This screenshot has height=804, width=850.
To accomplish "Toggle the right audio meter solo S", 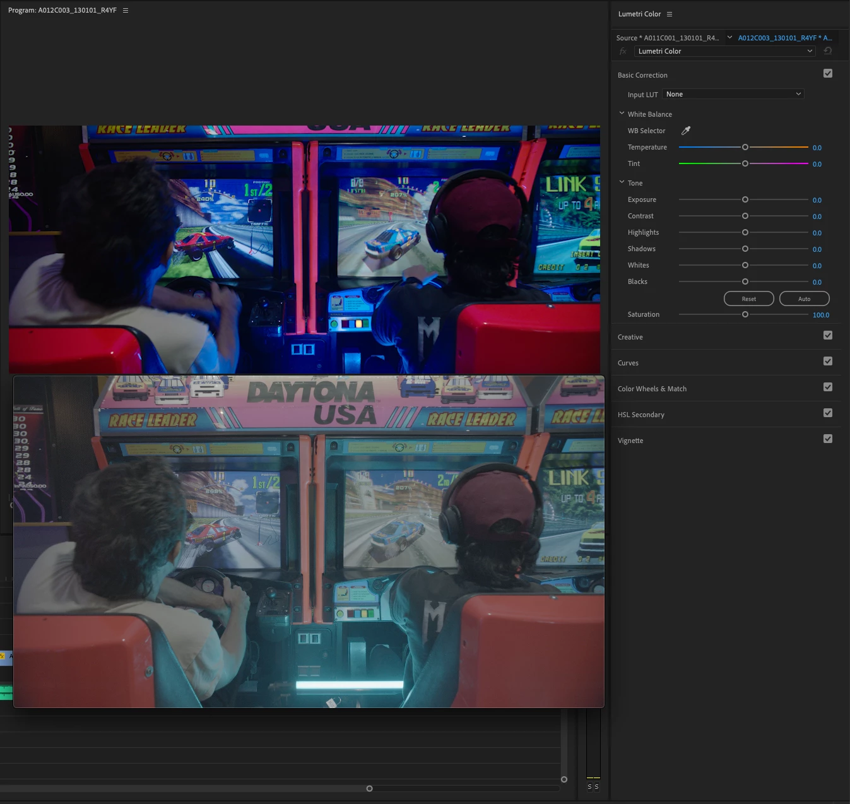I will click(596, 786).
